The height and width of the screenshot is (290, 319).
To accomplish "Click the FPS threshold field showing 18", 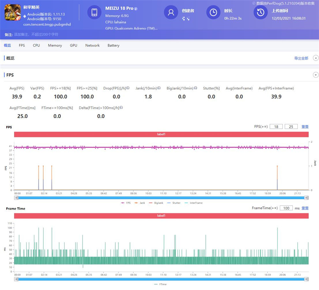I will click(x=276, y=127).
